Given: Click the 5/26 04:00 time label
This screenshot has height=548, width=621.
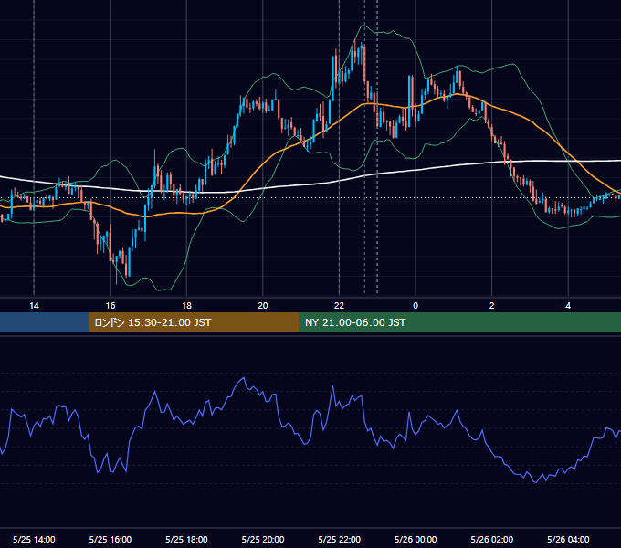Looking at the screenshot, I should (568, 539).
